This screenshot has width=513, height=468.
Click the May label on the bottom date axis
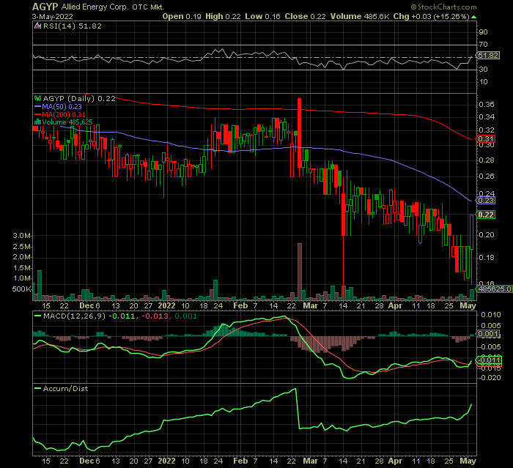click(468, 461)
